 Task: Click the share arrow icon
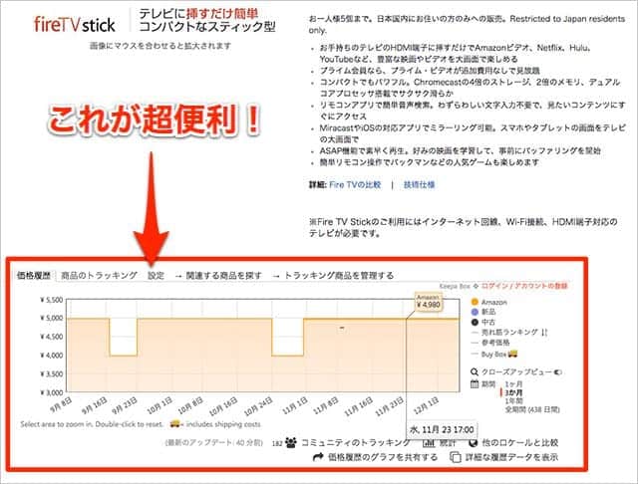(x=318, y=457)
